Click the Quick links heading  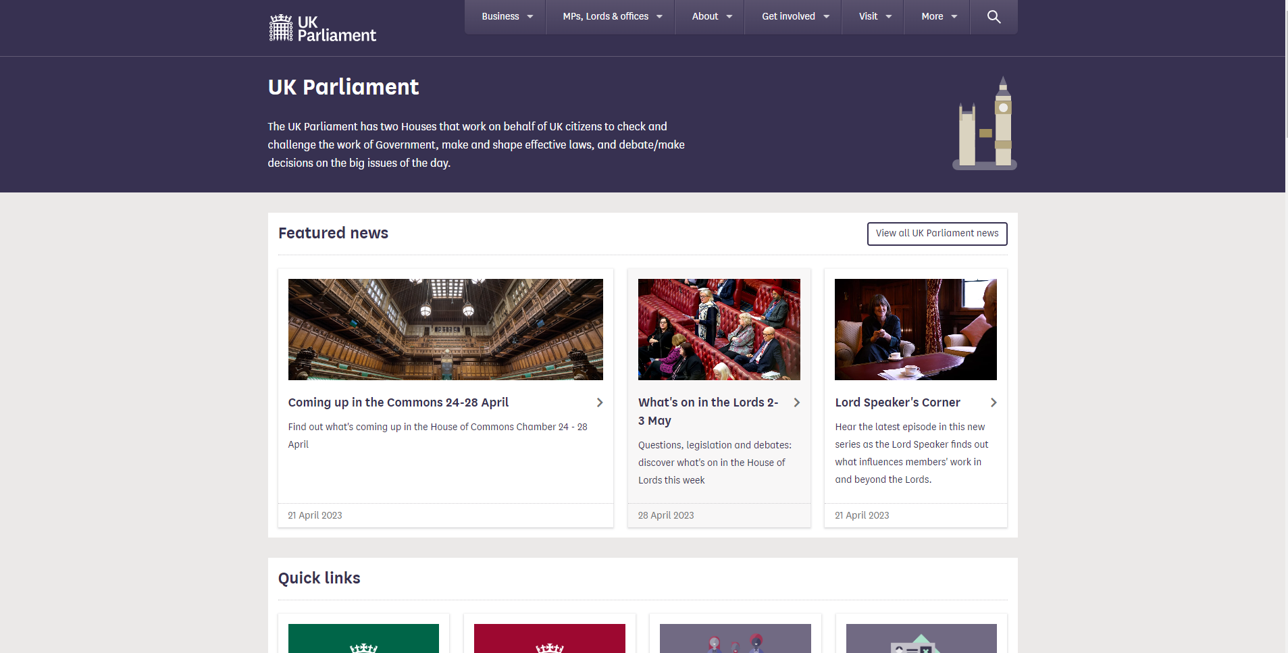click(x=319, y=578)
